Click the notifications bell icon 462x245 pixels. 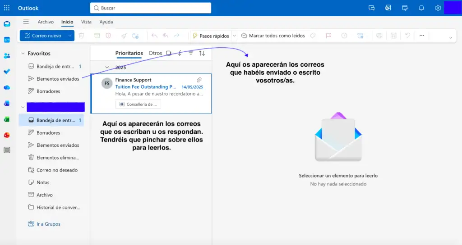[x=421, y=8]
